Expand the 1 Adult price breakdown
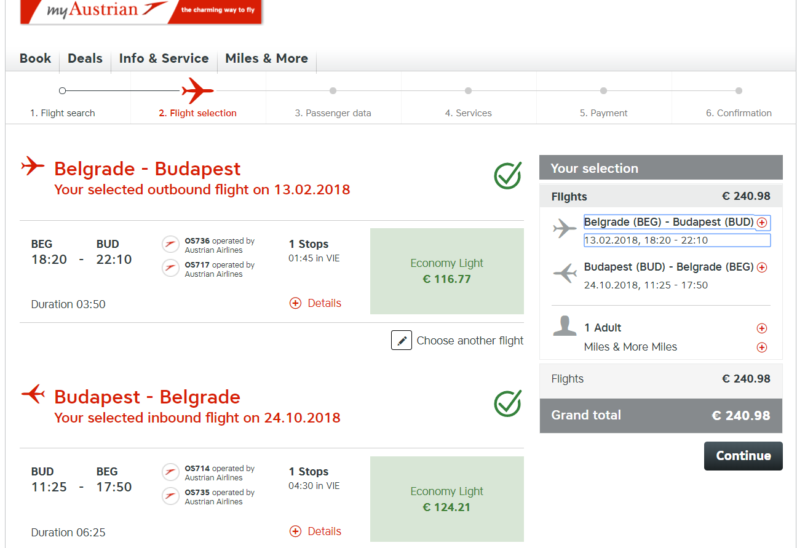Image resolution: width=797 pixels, height=548 pixels. pos(762,328)
